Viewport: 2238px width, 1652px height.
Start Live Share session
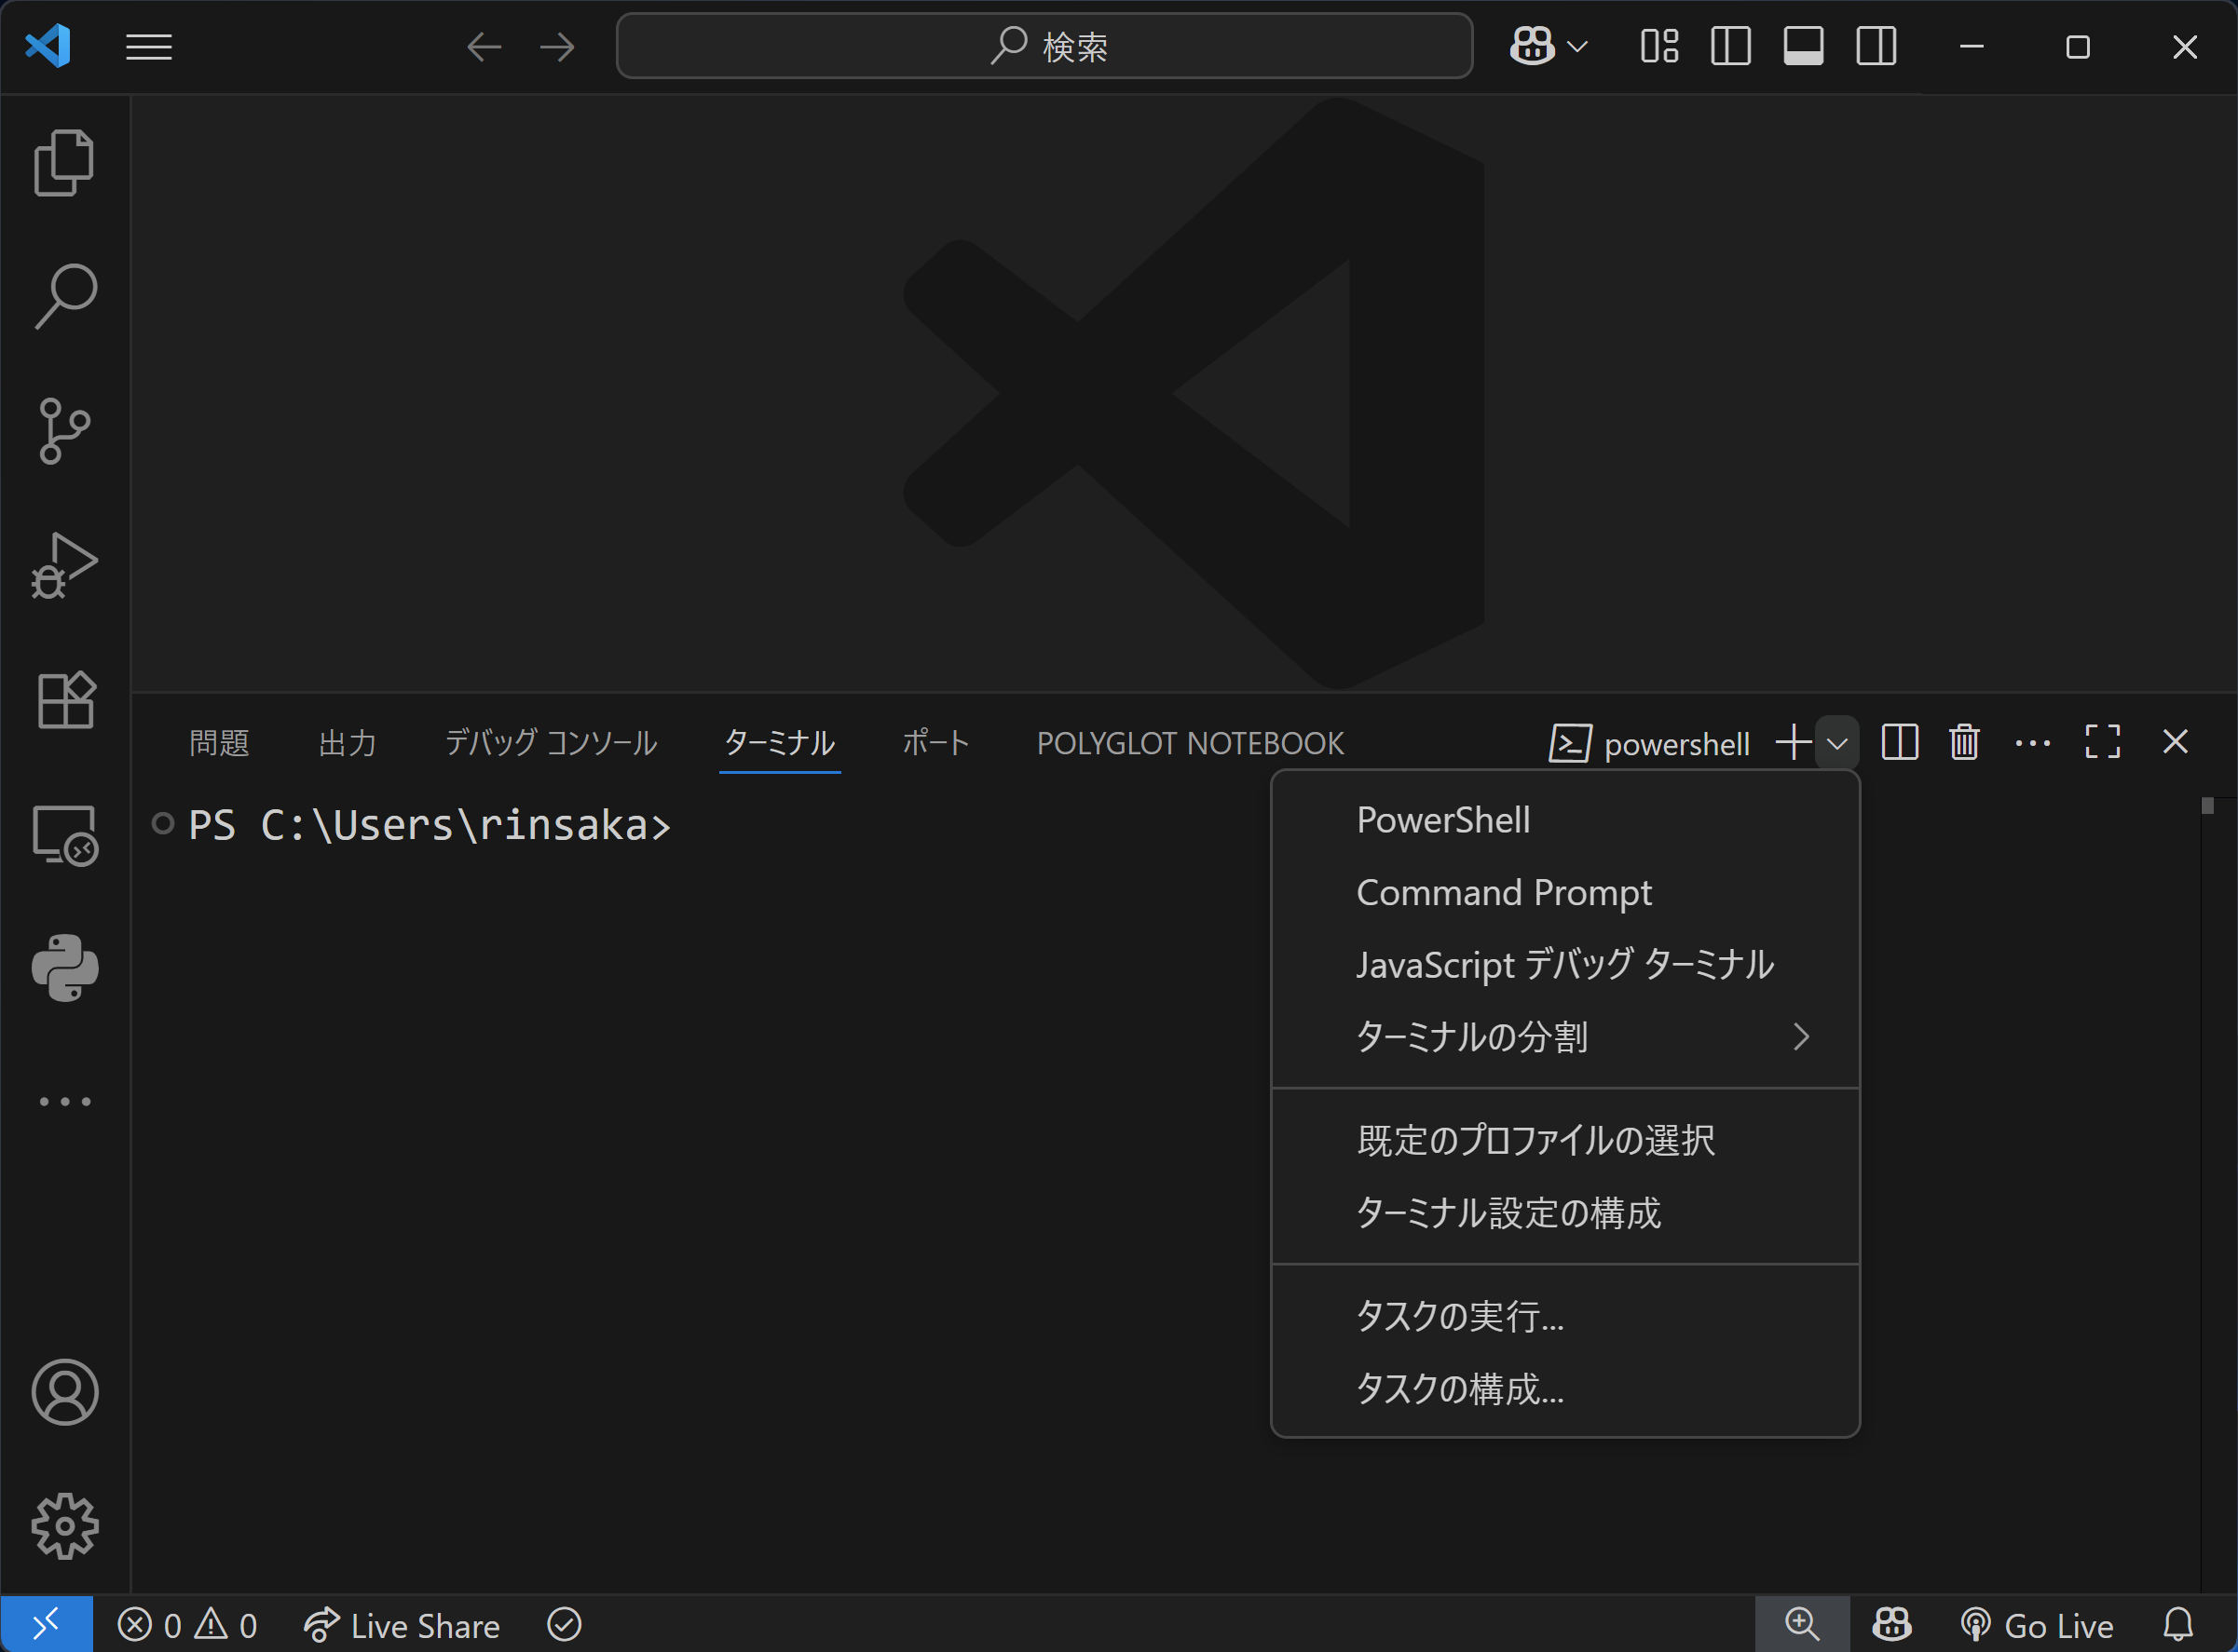[402, 1625]
